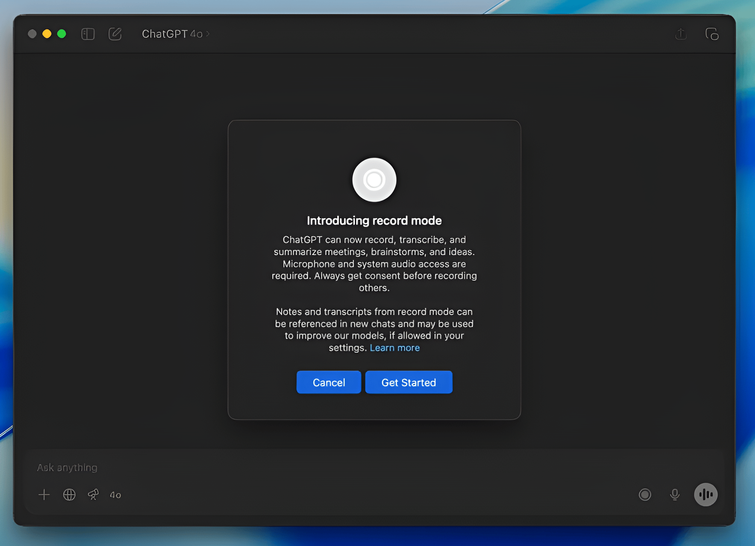Click the Cancel button
The width and height of the screenshot is (755, 546).
point(329,382)
